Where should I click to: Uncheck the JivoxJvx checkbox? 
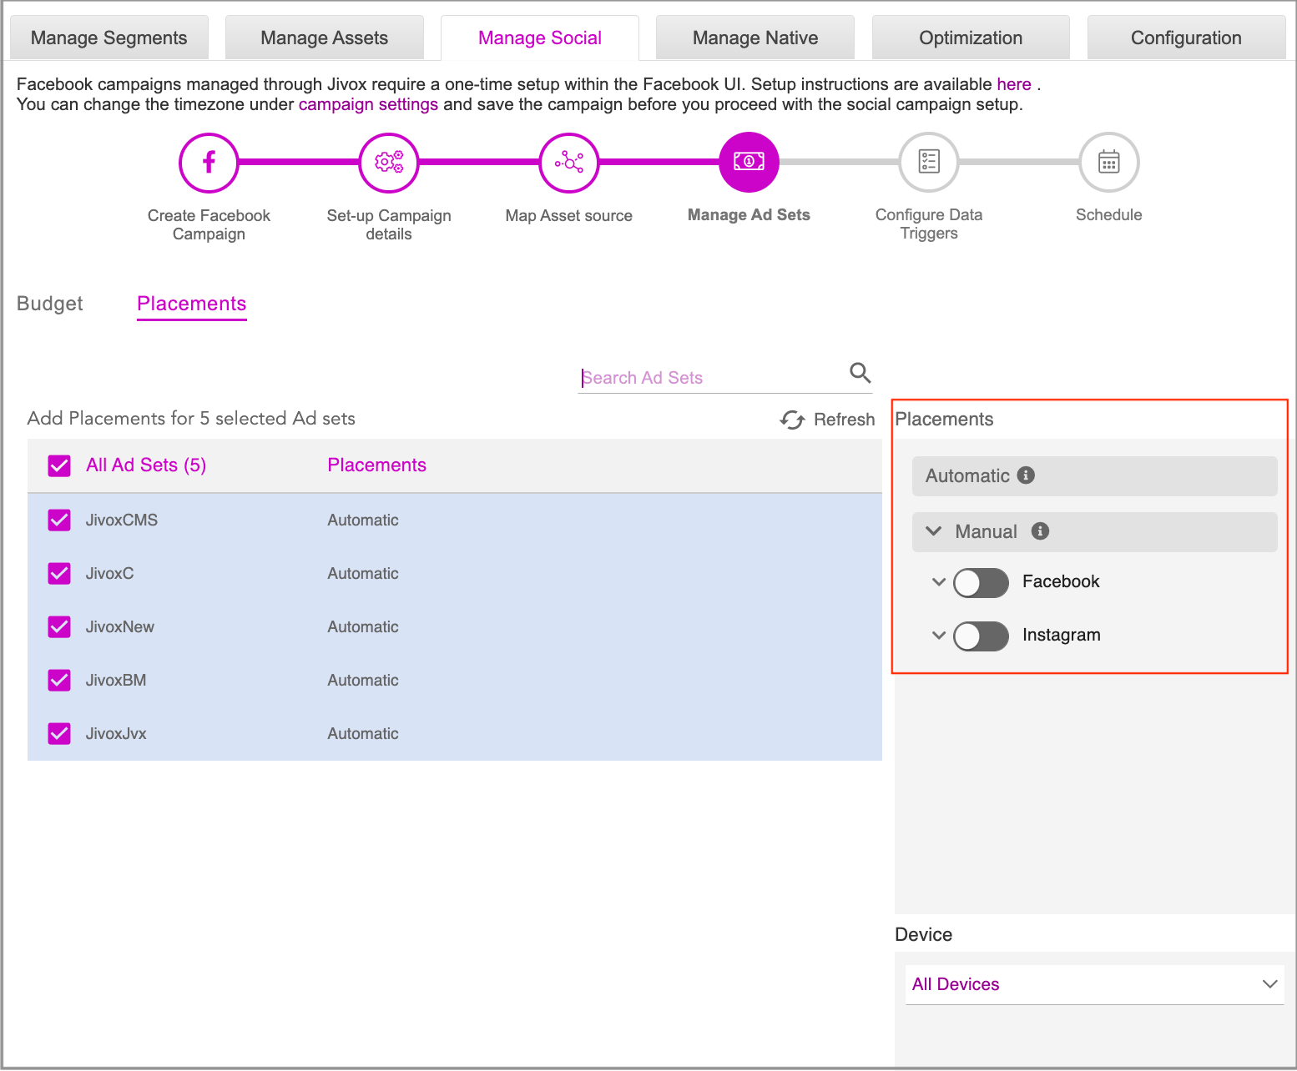59,734
